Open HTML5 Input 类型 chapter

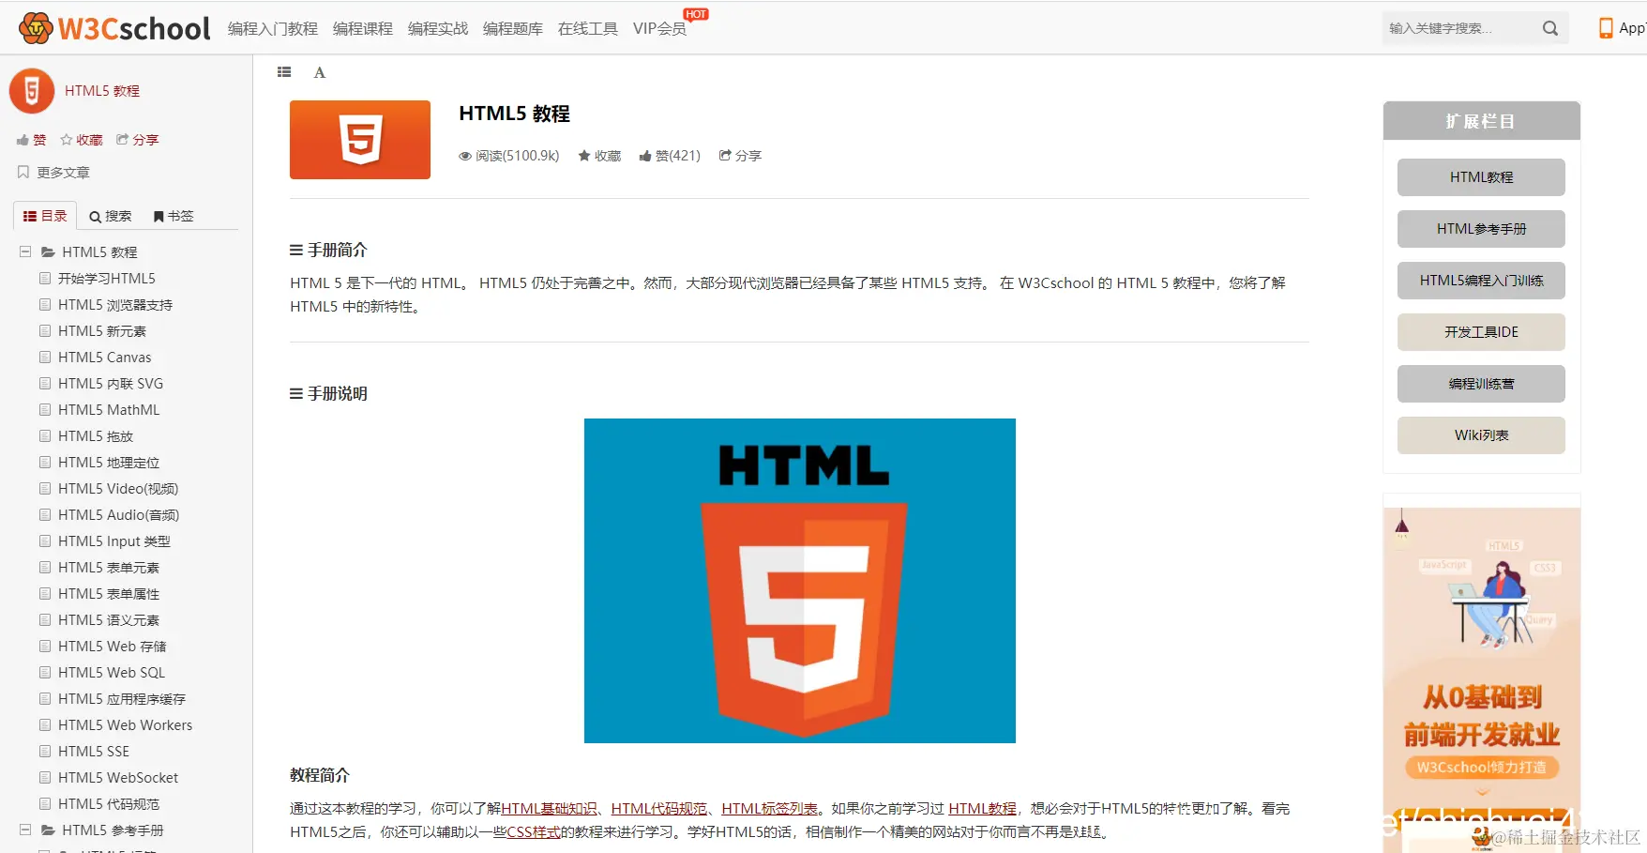[114, 541]
